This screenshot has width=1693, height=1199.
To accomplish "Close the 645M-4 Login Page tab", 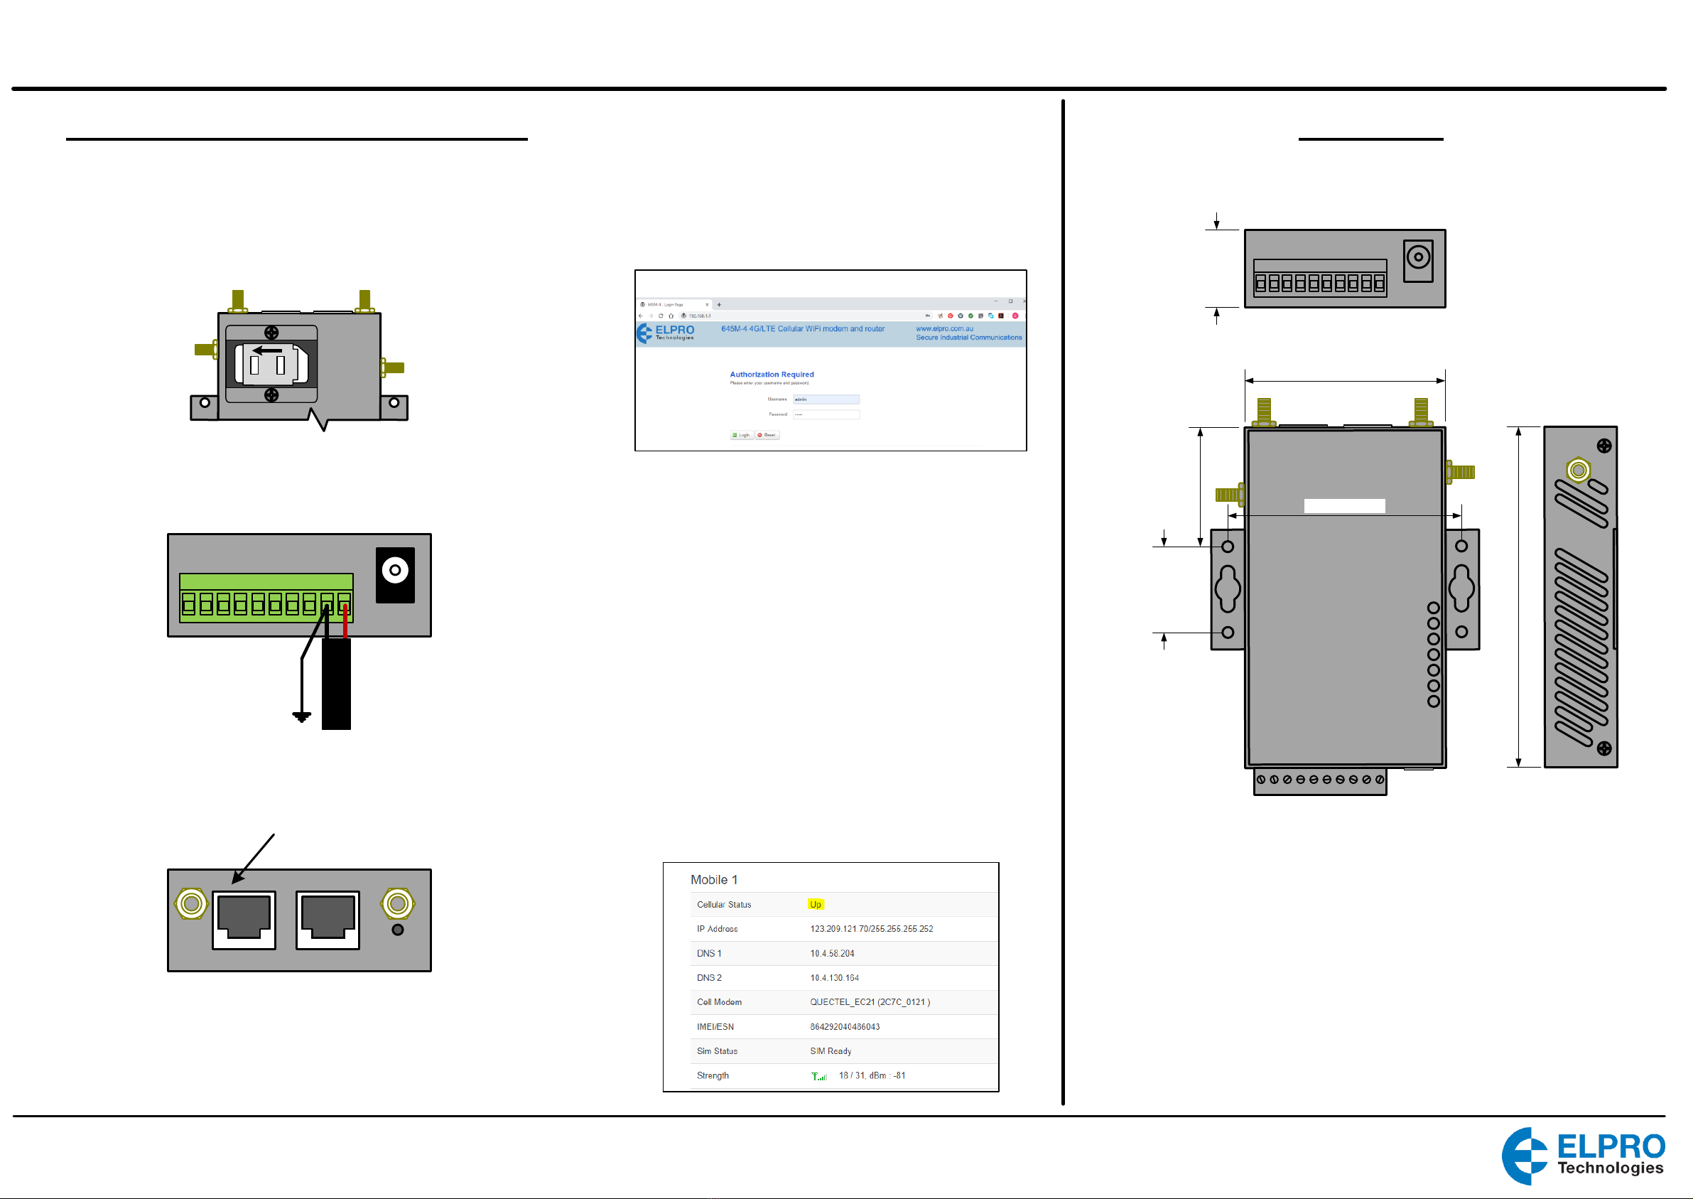I will tap(707, 305).
